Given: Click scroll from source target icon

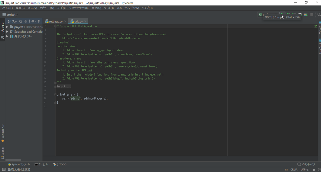Looking at the screenshot, I should tap(21, 21).
